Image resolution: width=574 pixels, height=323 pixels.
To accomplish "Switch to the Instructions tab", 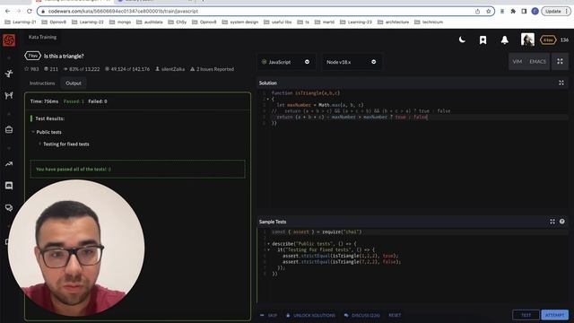I will pyautogui.click(x=42, y=83).
